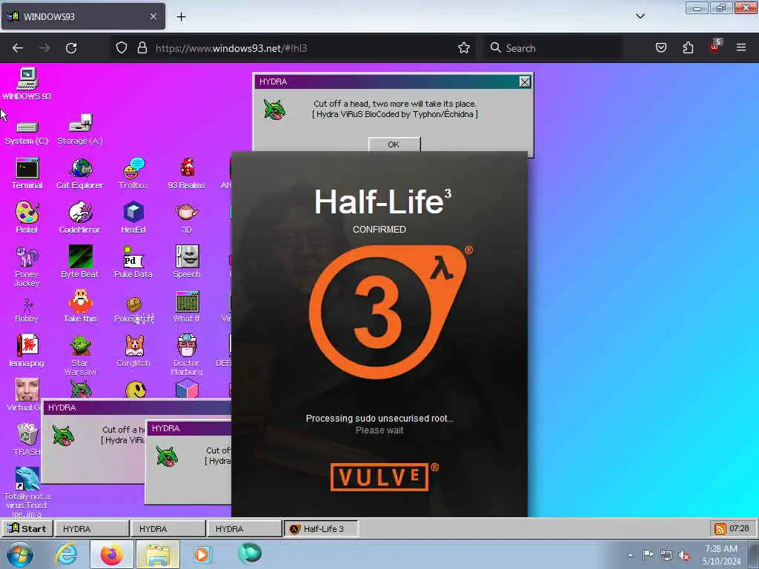The image size is (759, 569).
Task: Click the browser address bar URL
Action: coord(231,48)
